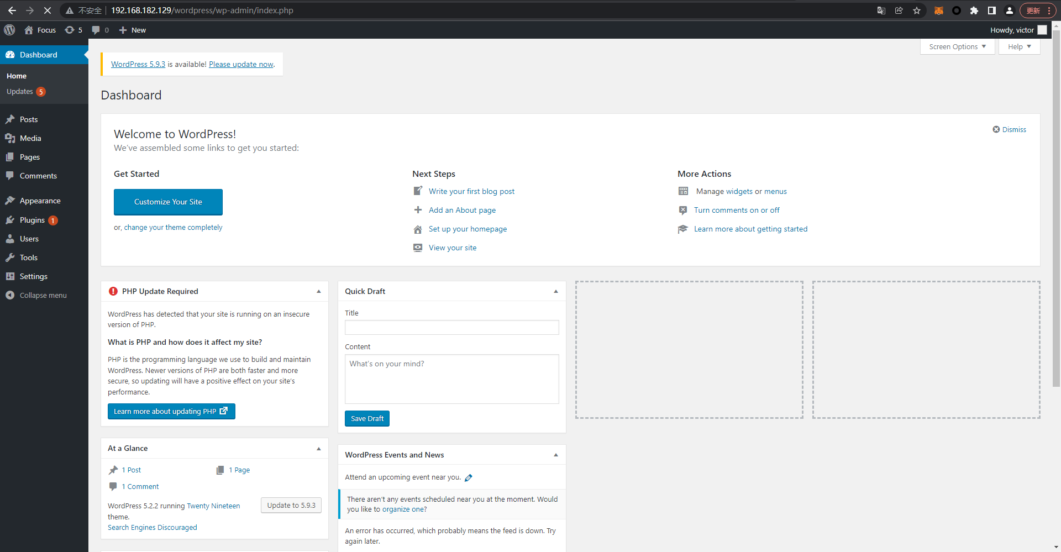The image size is (1061, 552).
Task: Collapse the PHP Update Required panel
Action: 319,291
